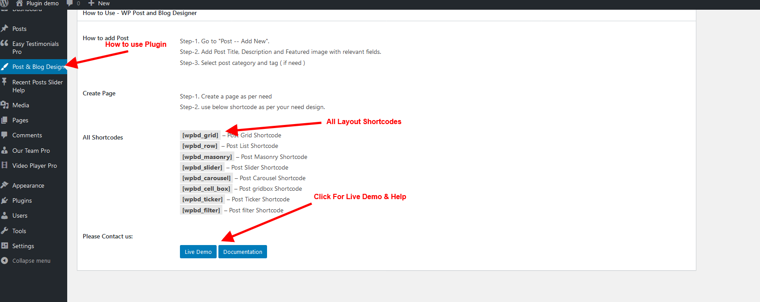This screenshot has height=302, width=760.
Task: Click the Easy Testimonials quote icon
Action: pyautogui.click(x=4, y=43)
